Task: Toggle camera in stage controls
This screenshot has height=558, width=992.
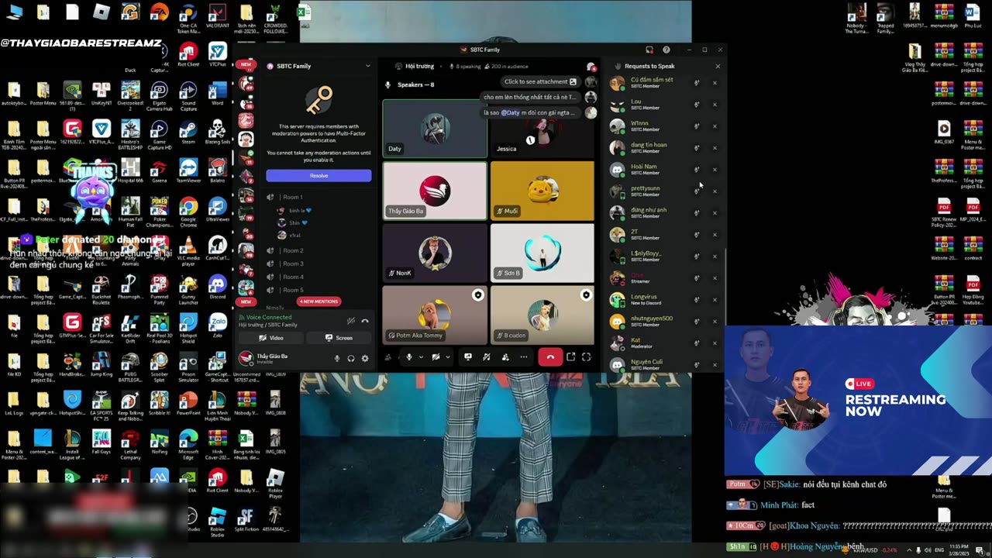Action: tap(436, 357)
